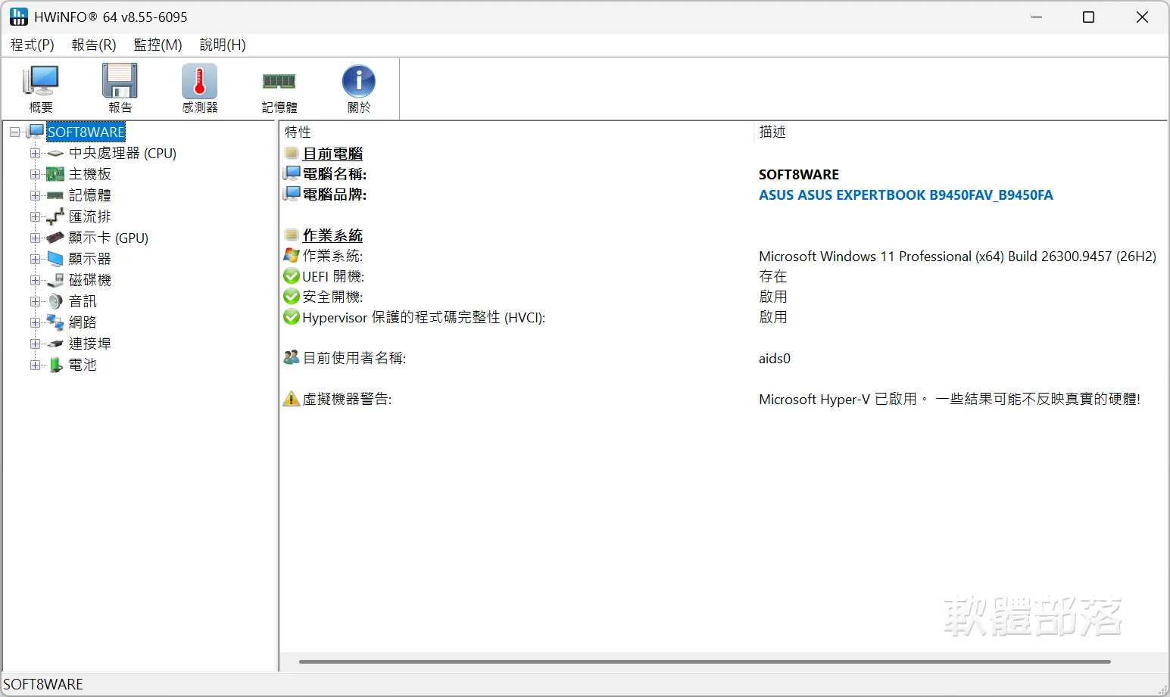
Task: Expand the 磁碟機 tree node
Action: [35, 281]
